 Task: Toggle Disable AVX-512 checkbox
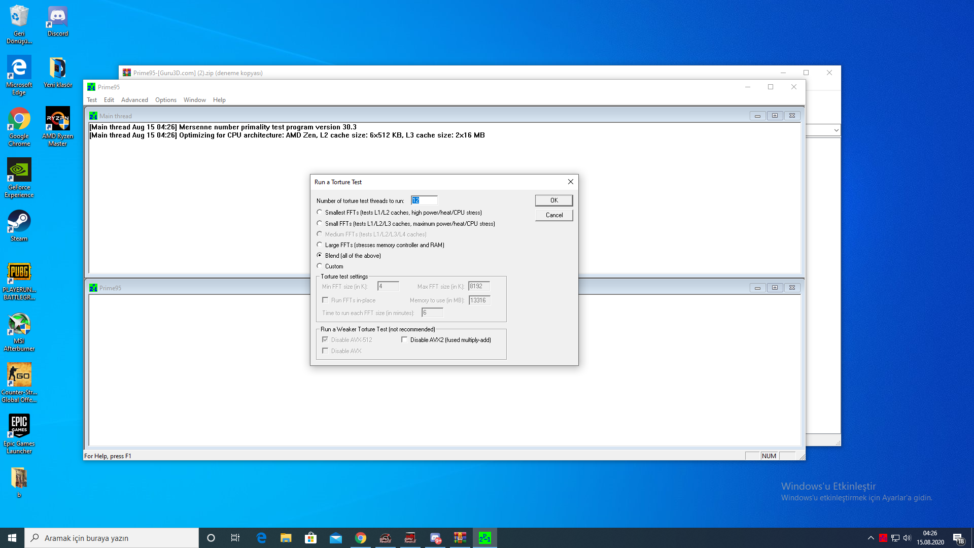325,339
